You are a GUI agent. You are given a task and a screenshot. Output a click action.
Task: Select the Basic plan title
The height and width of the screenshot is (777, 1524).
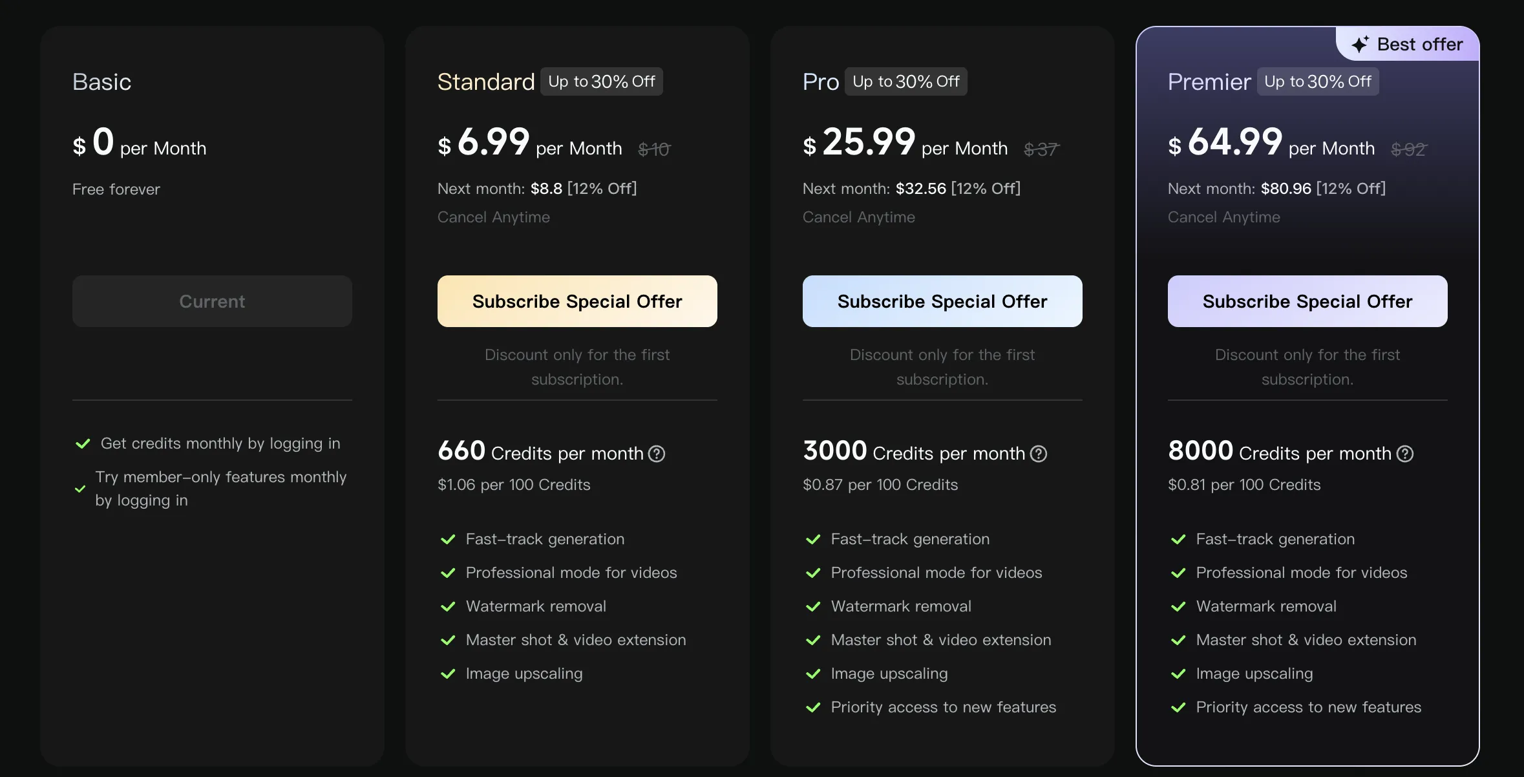pos(102,82)
